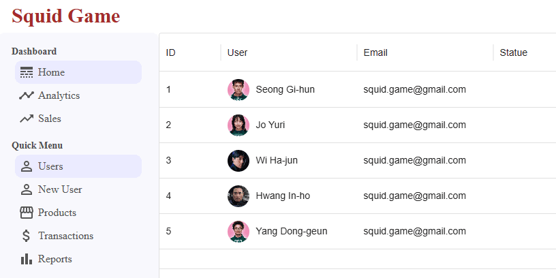Viewport: 556px width, 278px height.
Task: Open the Transactions section
Action: [78, 236]
